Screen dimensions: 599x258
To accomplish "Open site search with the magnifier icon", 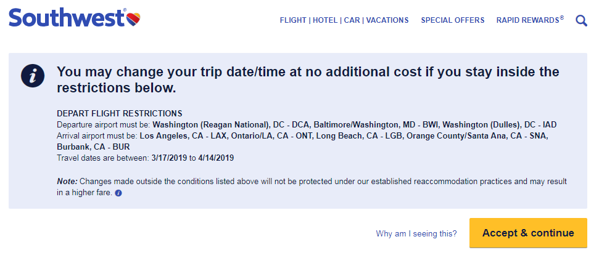I will click(581, 20).
